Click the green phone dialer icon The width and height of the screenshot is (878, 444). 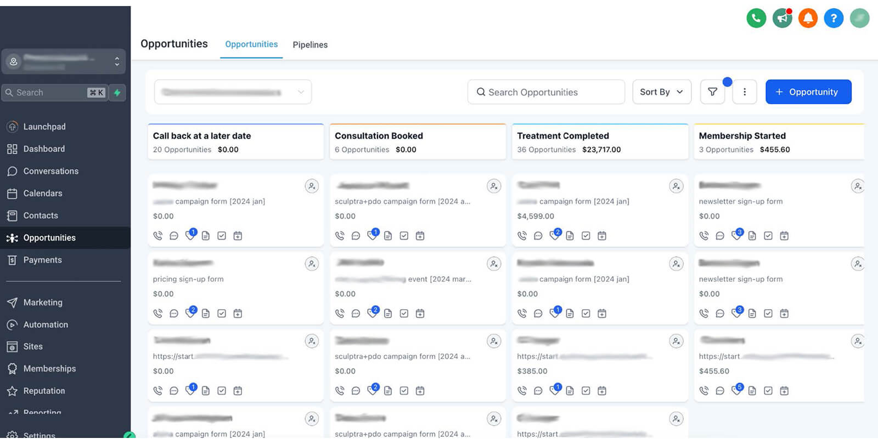point(756,18)
